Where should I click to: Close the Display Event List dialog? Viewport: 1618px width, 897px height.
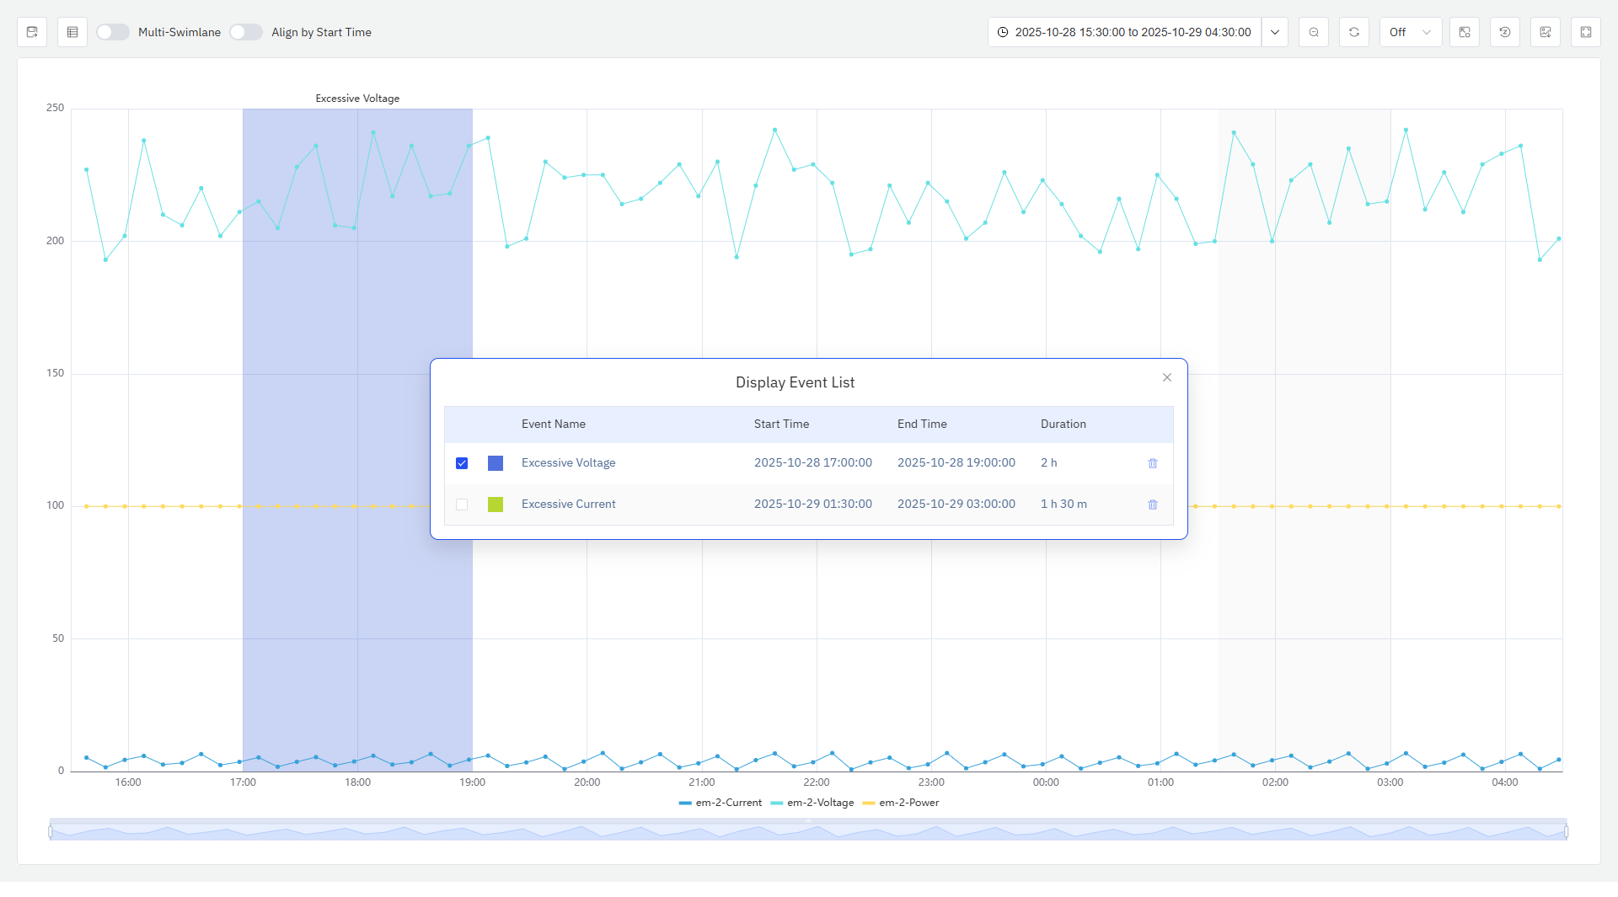1167,377
